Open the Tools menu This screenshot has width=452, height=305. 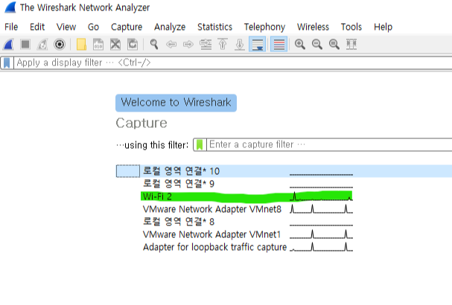(351, 27)
